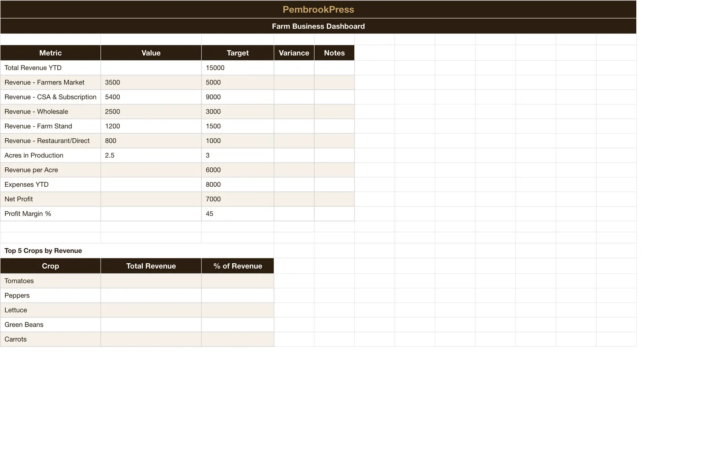
Task: Select the Revenue - Farm Stand label
Action: tap(50, 126)
